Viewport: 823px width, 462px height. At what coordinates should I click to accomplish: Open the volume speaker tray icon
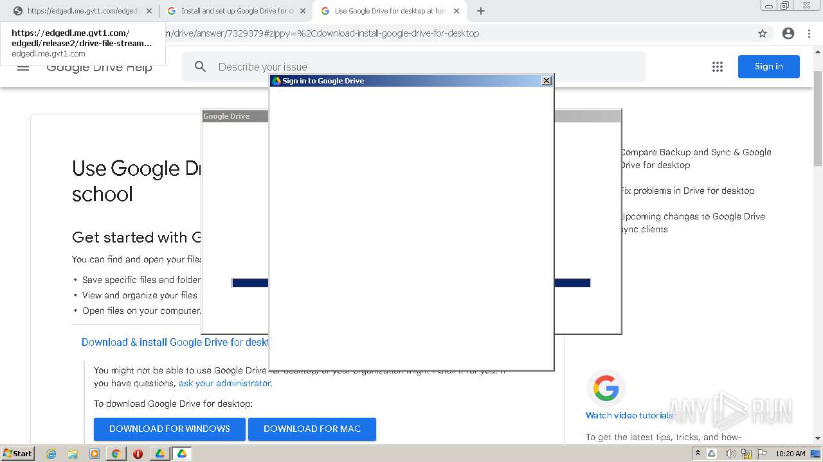(730, 454)
